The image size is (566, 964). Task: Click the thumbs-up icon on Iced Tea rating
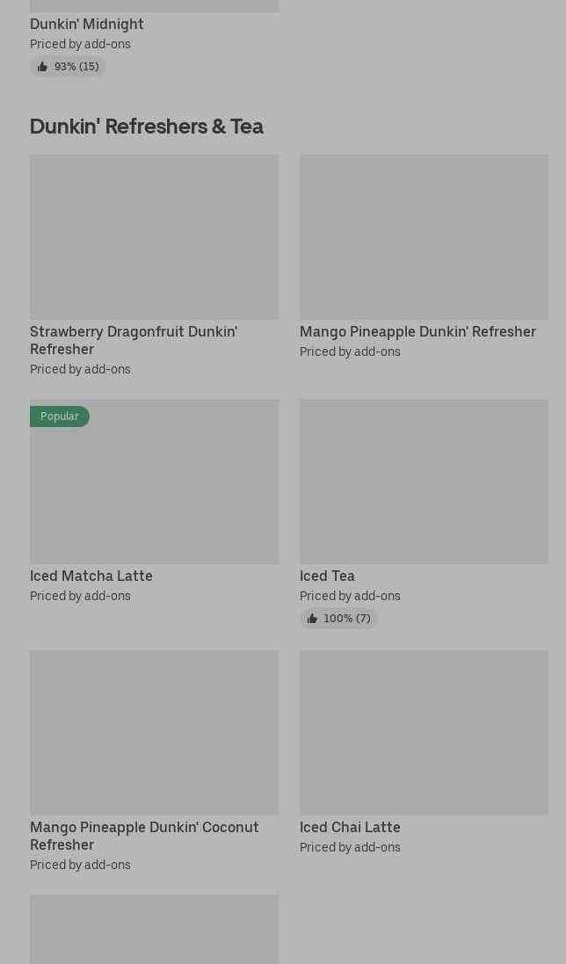[312, 619]
